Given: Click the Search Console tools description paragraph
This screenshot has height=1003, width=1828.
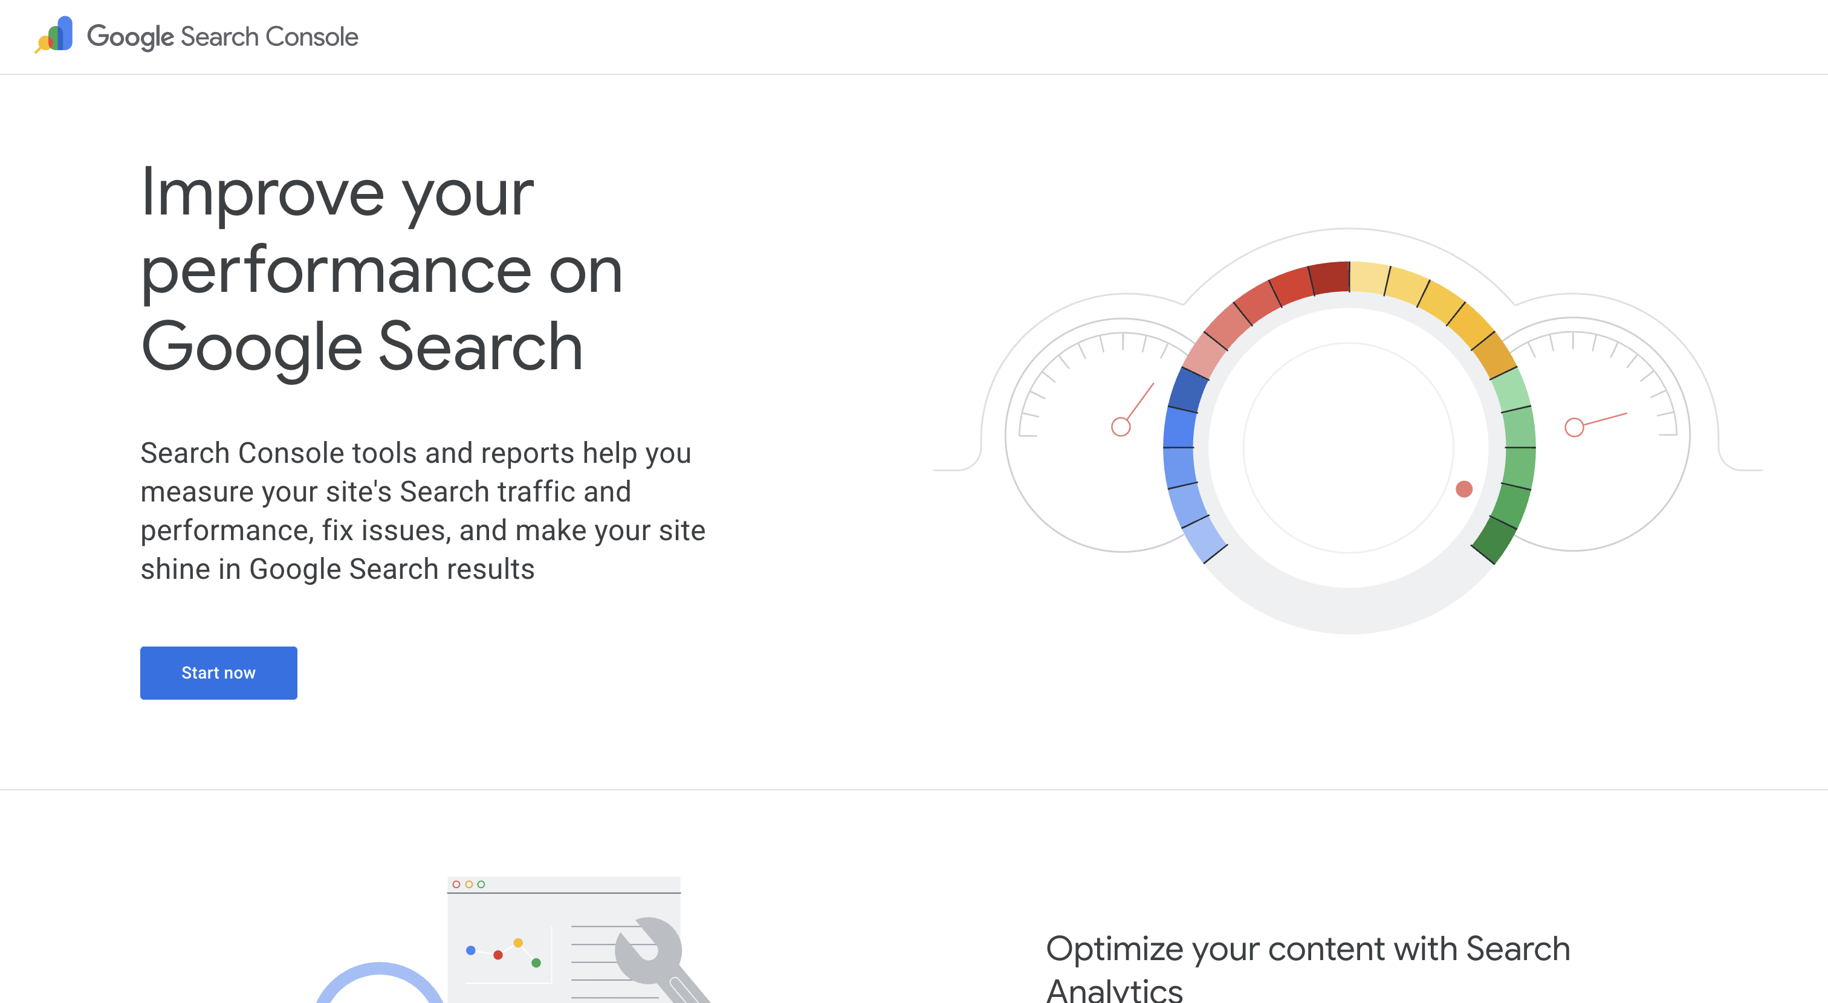Looking at the screenshot, I should coord(423,511).
